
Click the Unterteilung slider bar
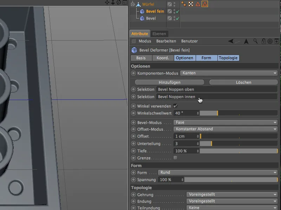[x=238, y=143]
